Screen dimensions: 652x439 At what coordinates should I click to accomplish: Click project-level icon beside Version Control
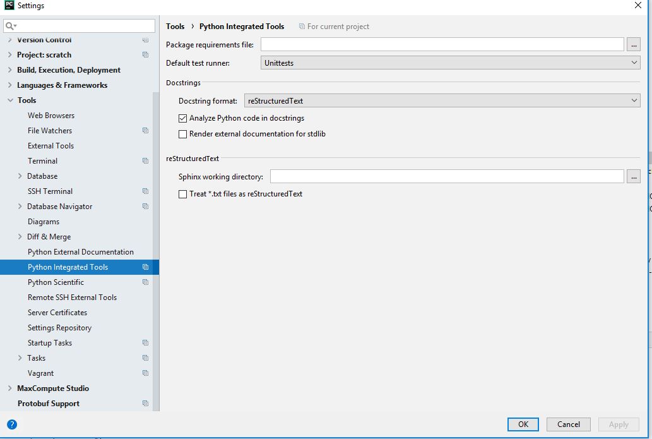click(x=145, y=40)
